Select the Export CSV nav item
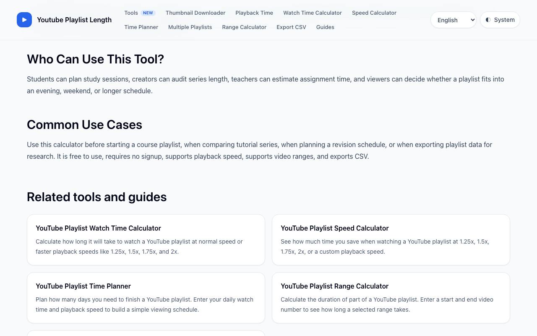The image size is (537, 336). click(x=291, y=27)
